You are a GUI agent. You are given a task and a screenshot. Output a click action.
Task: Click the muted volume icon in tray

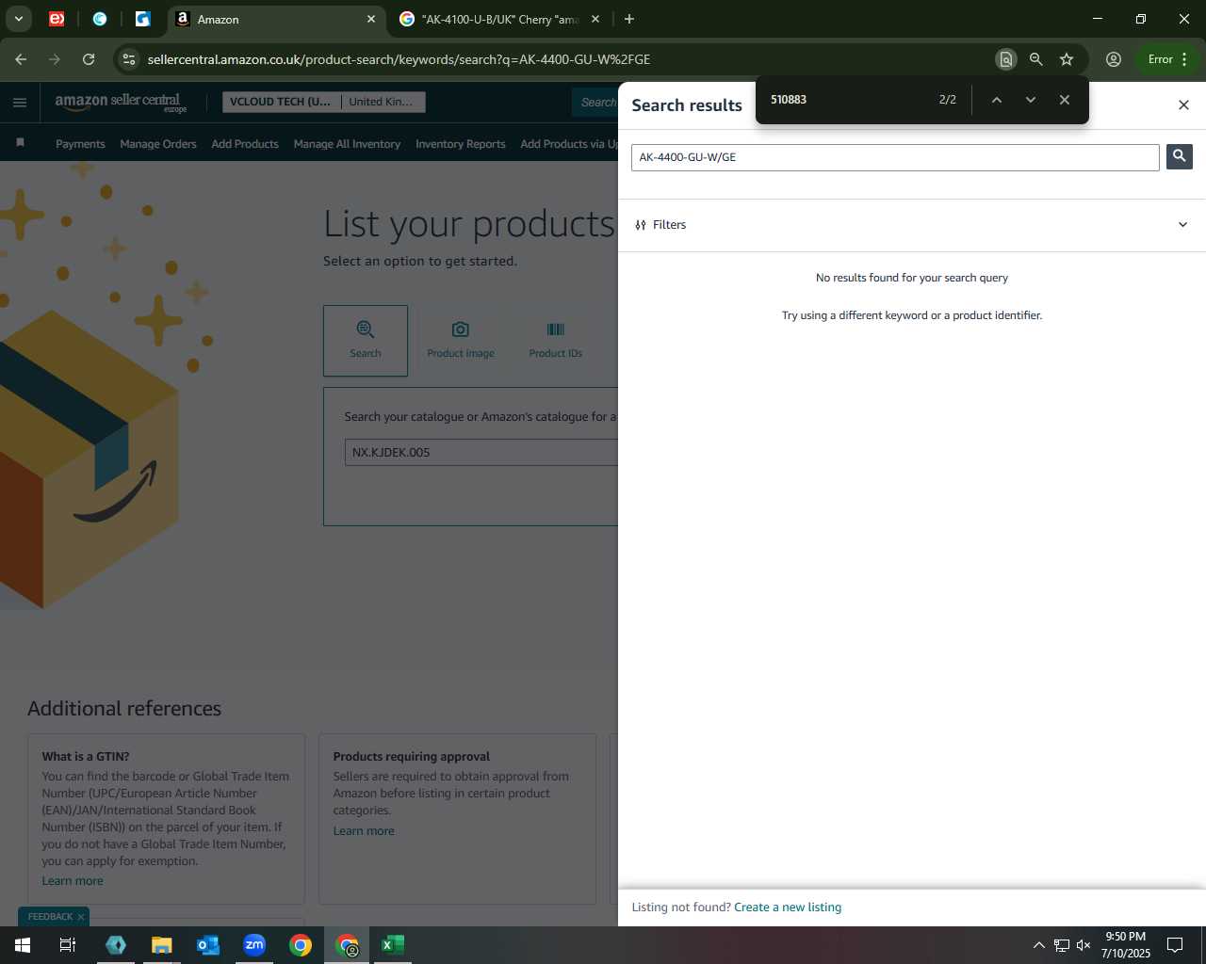click(x=1084, y=945)
